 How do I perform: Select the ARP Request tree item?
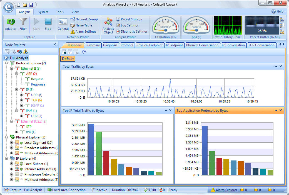[x=37, y=79]
